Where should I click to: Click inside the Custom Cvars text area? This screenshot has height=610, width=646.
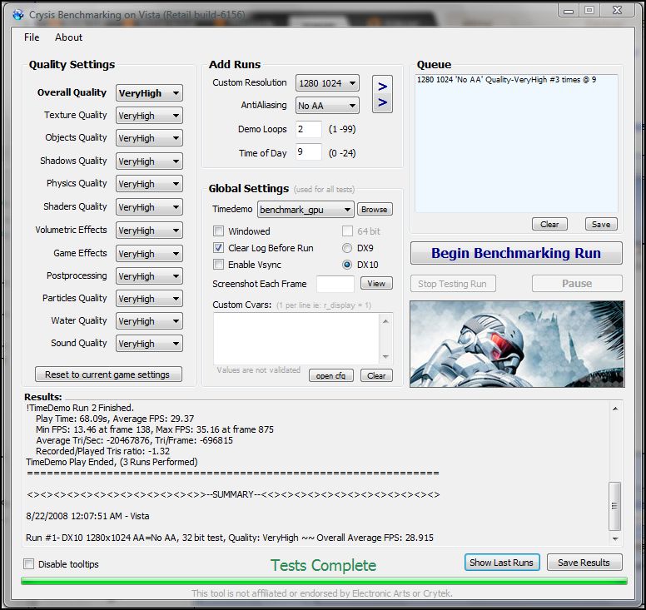point(296,339)
